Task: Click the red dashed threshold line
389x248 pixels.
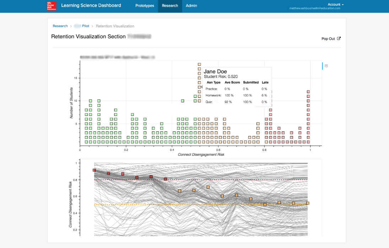Action: (249, 180)
